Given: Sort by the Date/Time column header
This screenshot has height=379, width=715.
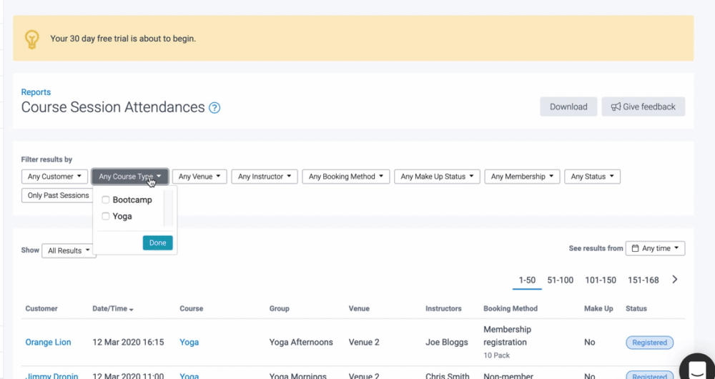Looking at the screenshot, I should [x=112, y=309].
